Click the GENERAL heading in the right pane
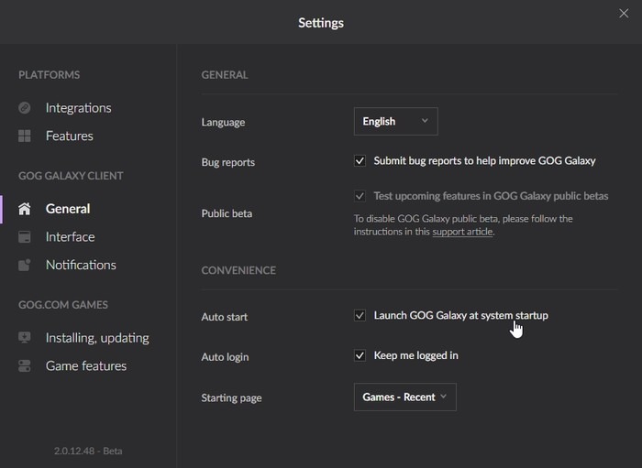Image resolution: width=642 pixels, height=468 pixels. click(225, 75)
